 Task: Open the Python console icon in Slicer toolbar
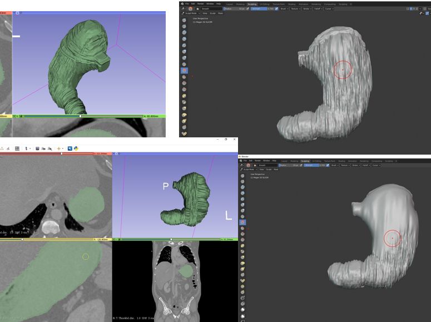pyautogui.click(x=76, y=148)
